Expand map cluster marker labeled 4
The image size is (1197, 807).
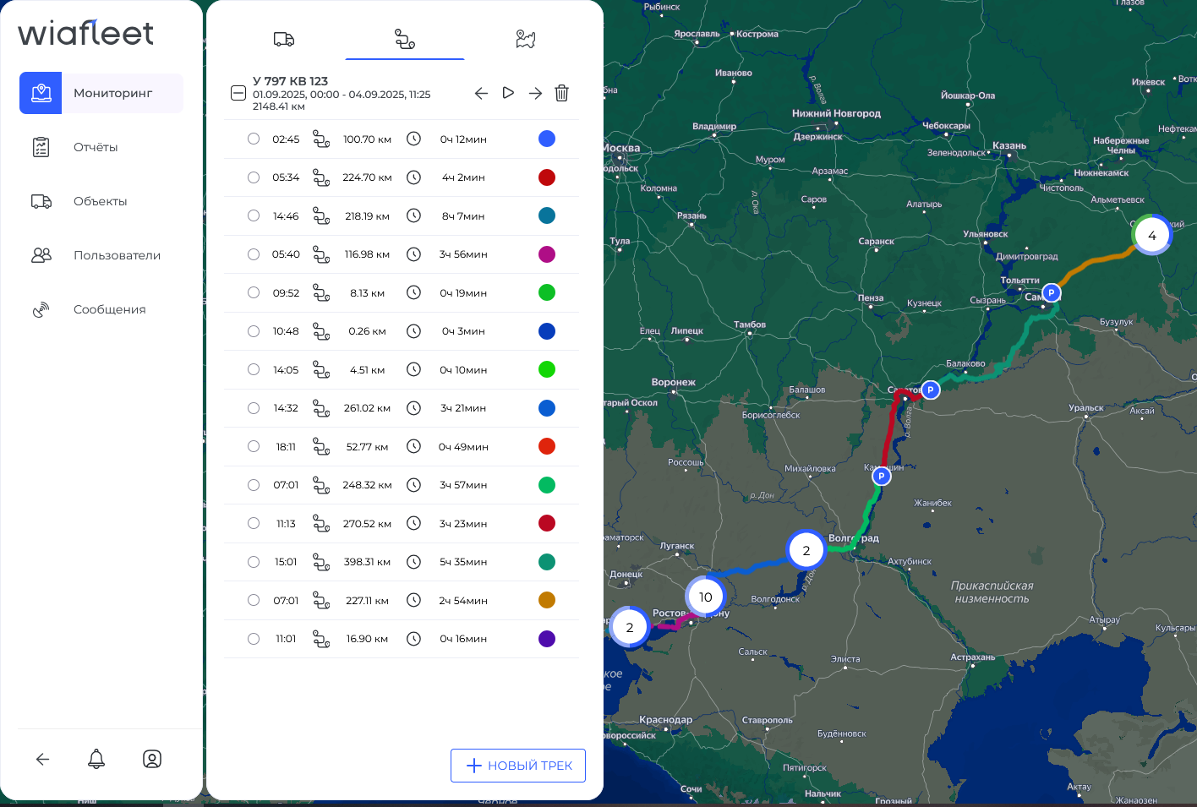point(1151,235)
